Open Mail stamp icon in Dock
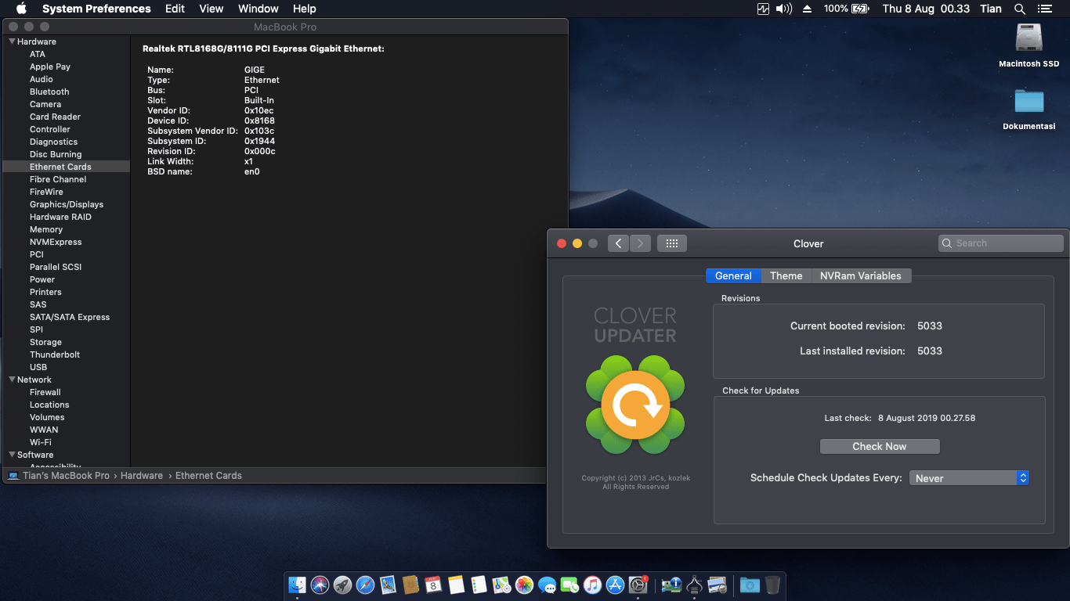1070x601 pixels. (388, 585)
